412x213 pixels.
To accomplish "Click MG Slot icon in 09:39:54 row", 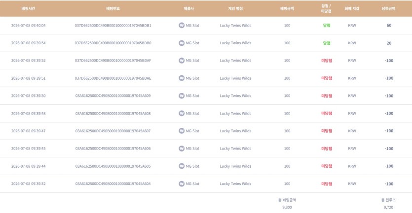I will tap(182, 43).
